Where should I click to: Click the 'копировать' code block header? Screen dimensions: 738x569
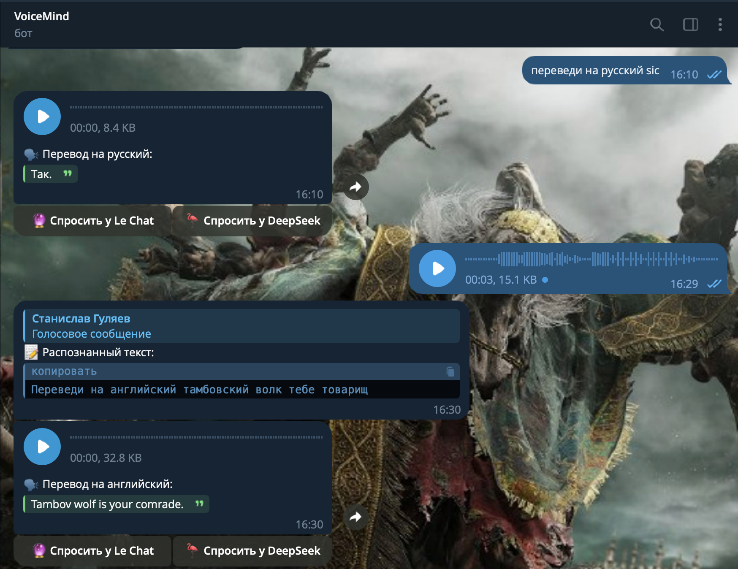pos(241,371)
